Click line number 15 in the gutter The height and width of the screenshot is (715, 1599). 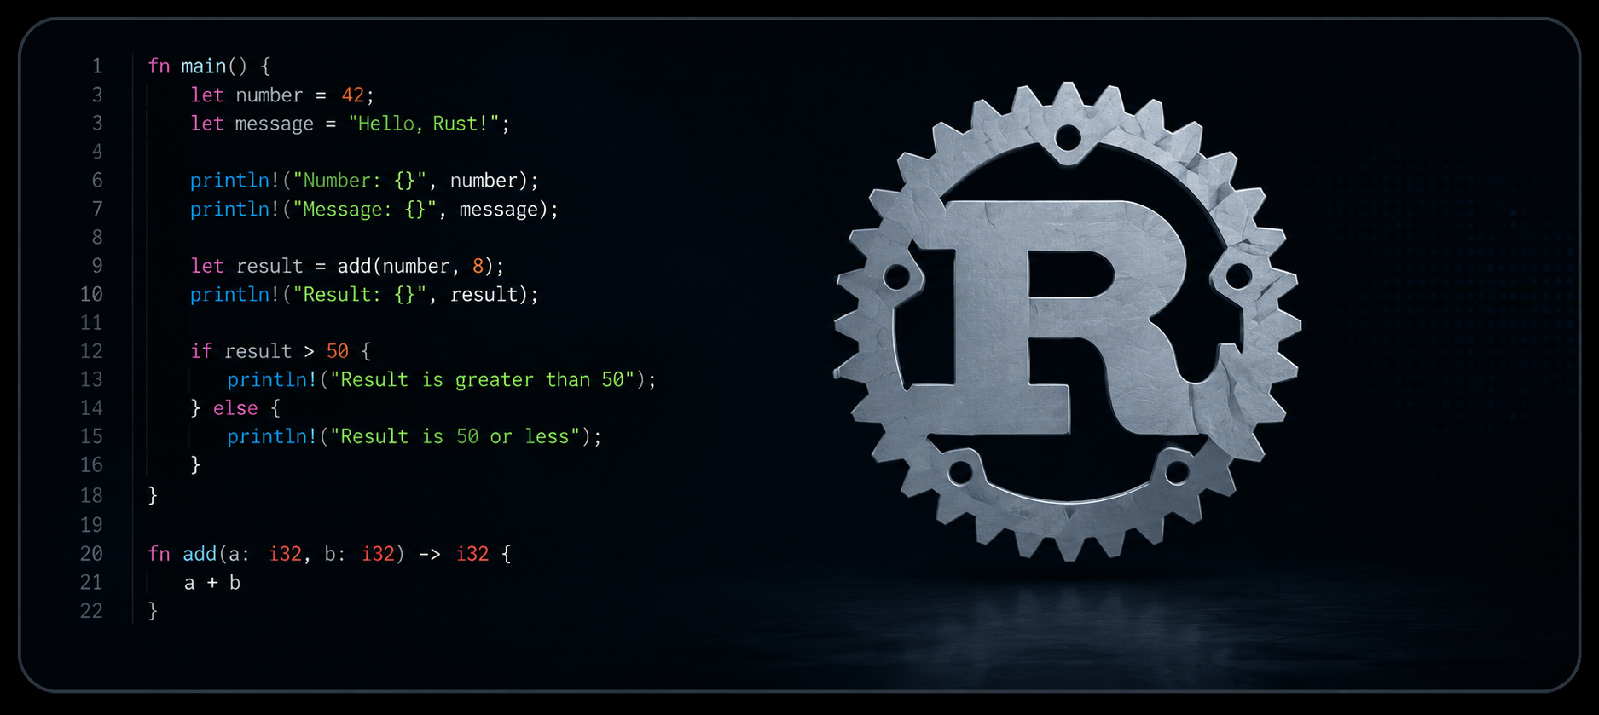(x=91, y=436)
